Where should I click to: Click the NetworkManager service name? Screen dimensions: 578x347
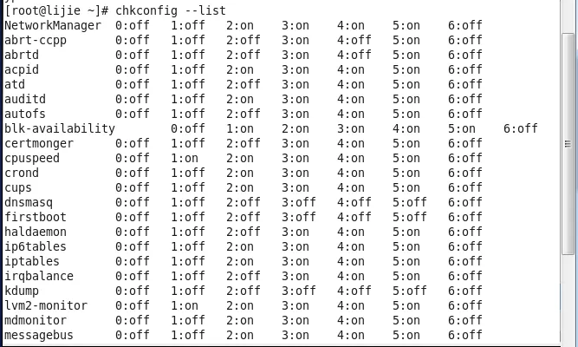pyautogui.click(x=52, y=25)
